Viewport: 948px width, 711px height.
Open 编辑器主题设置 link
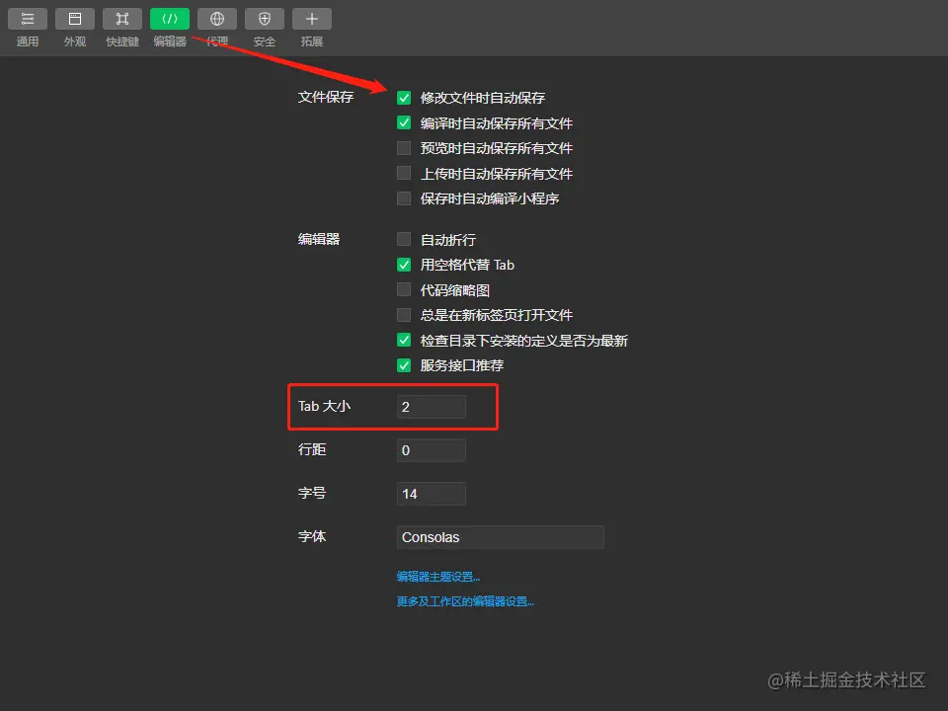point(438,577)
